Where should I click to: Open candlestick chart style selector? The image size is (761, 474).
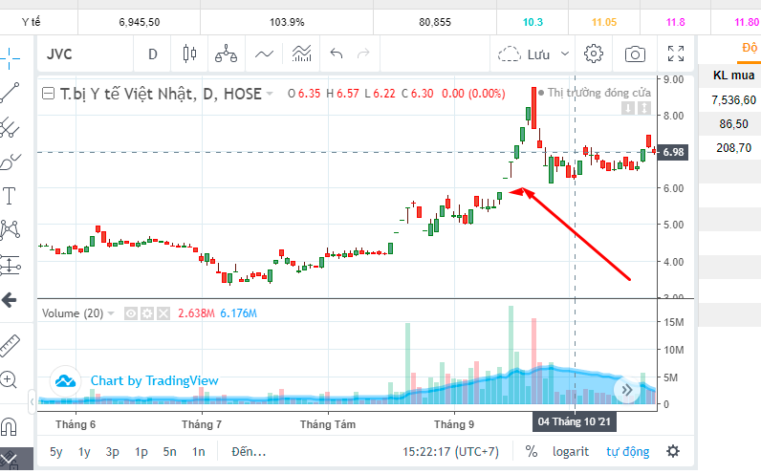click(x=189, y=54)
